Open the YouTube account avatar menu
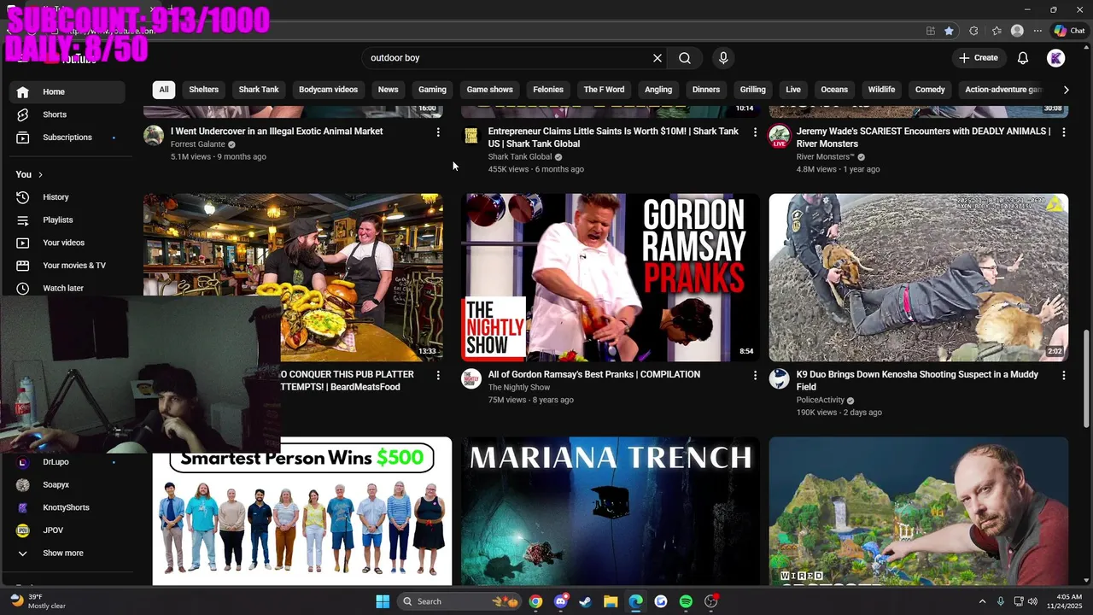 (x=1056, y=58)
